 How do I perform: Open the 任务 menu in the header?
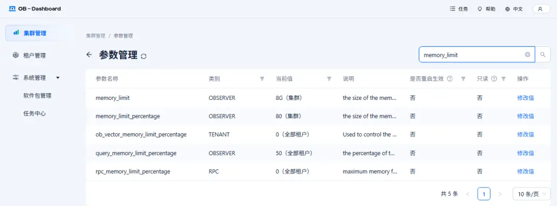pos(458,9)
